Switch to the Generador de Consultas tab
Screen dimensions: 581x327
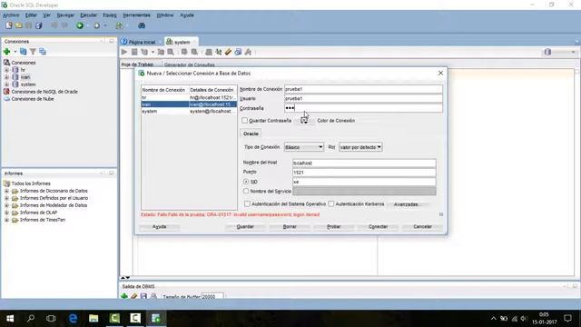(189, 64)
